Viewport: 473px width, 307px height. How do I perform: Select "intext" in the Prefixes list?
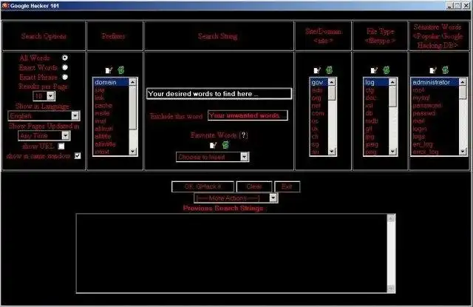click(111, 152)
